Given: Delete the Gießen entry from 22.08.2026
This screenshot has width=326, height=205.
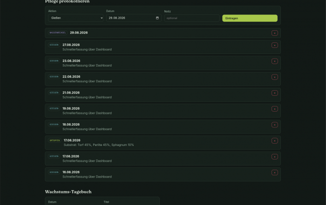Looking at the screenshot, I should coord(274,77).
